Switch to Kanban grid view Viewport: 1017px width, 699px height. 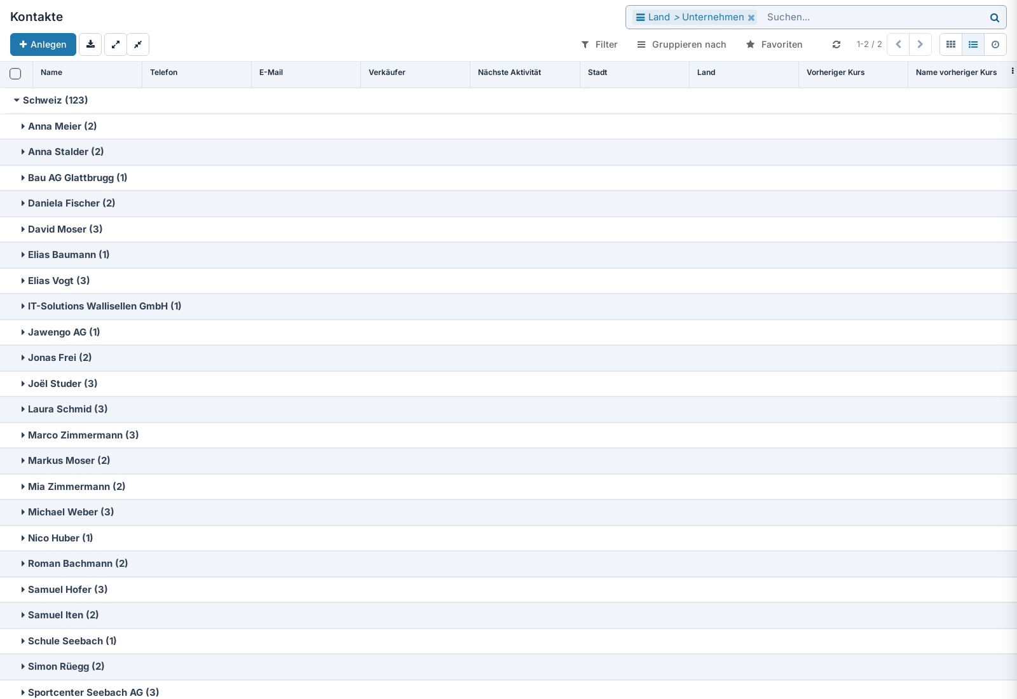point(951,44)
